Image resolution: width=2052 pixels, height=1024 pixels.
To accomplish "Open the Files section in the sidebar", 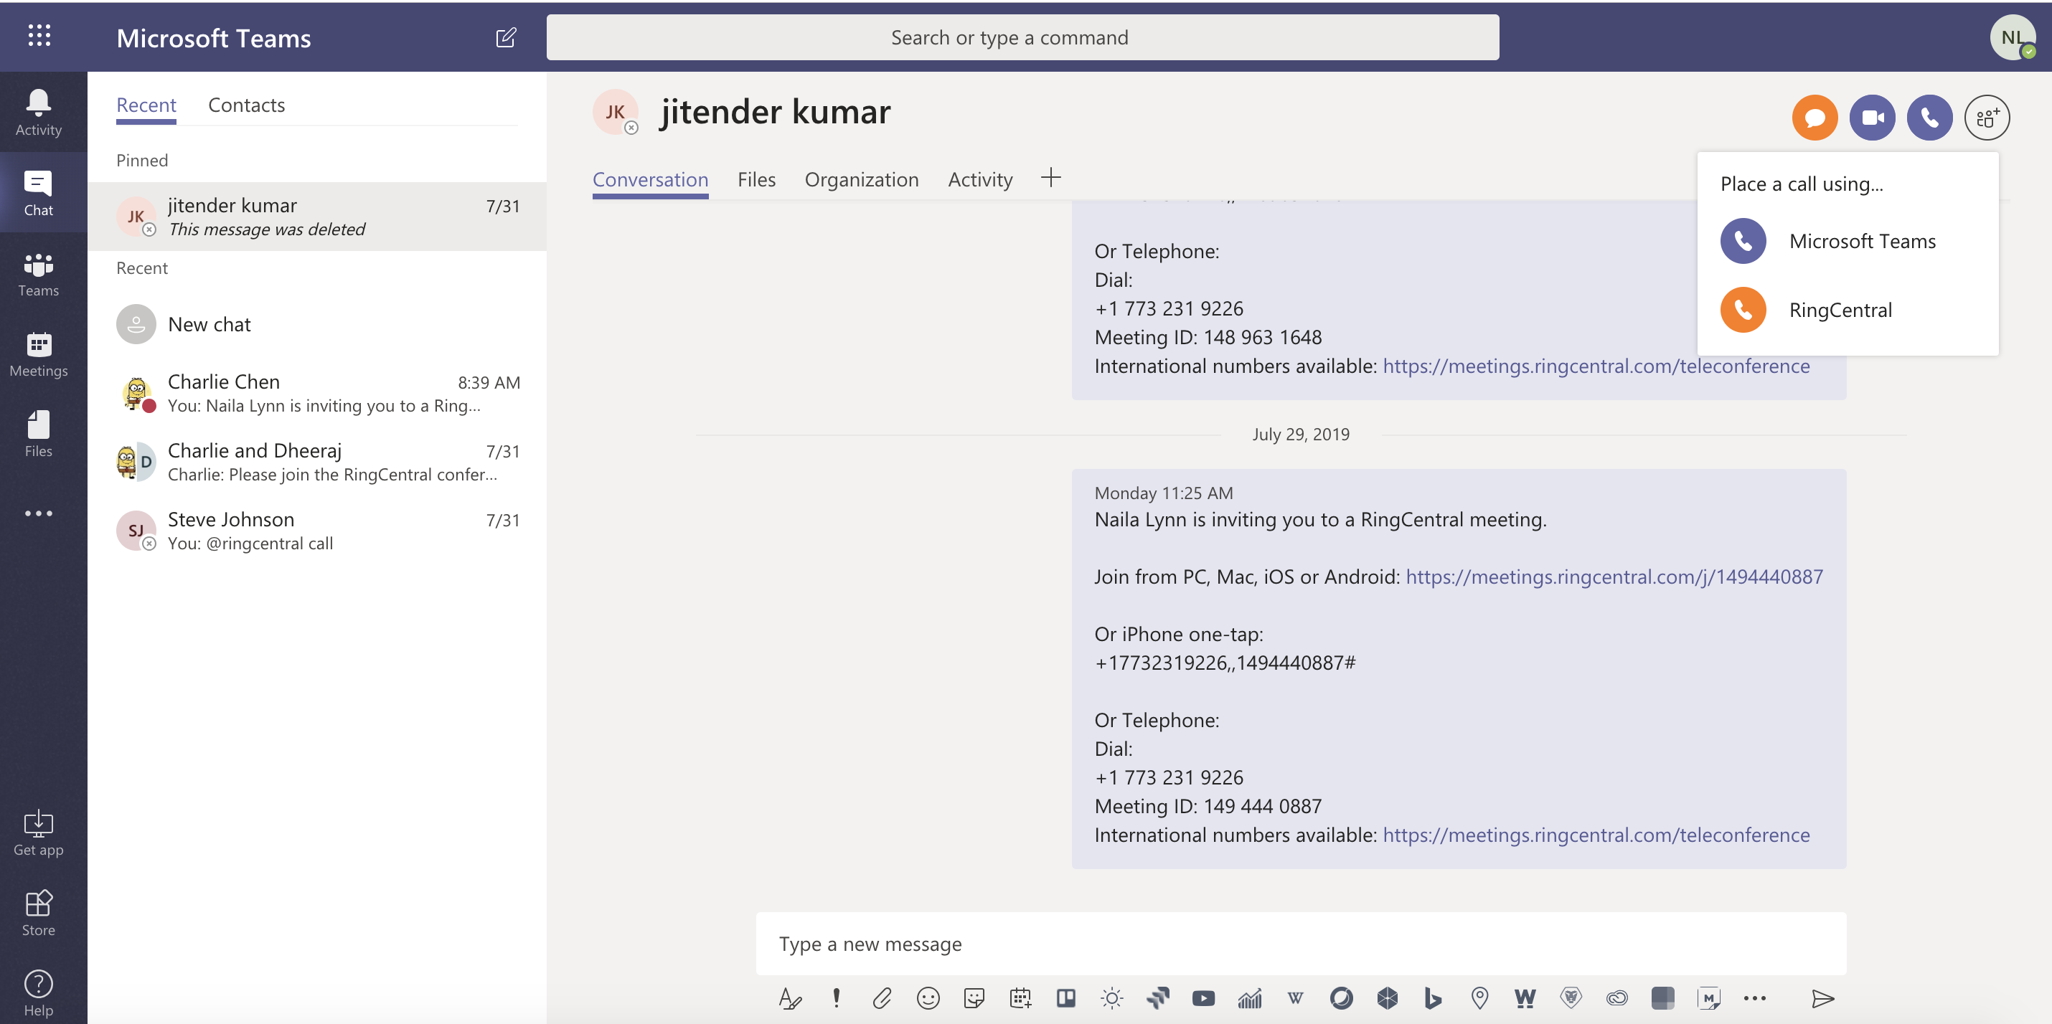I will (38, 434).
